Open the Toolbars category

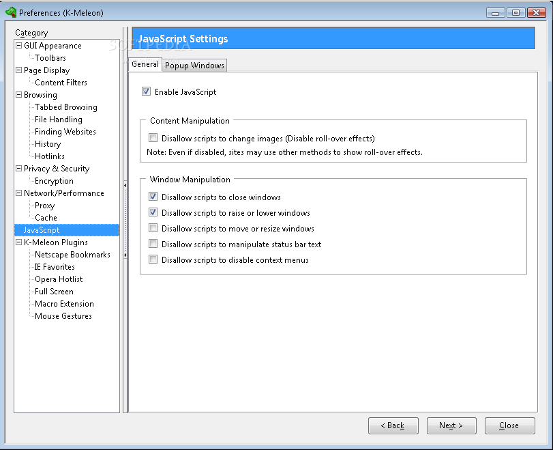point(50,58)
